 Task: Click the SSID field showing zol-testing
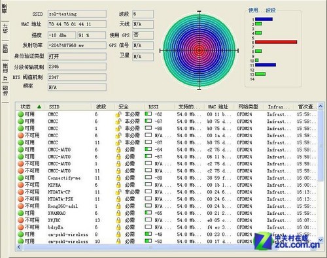(77, 14)
